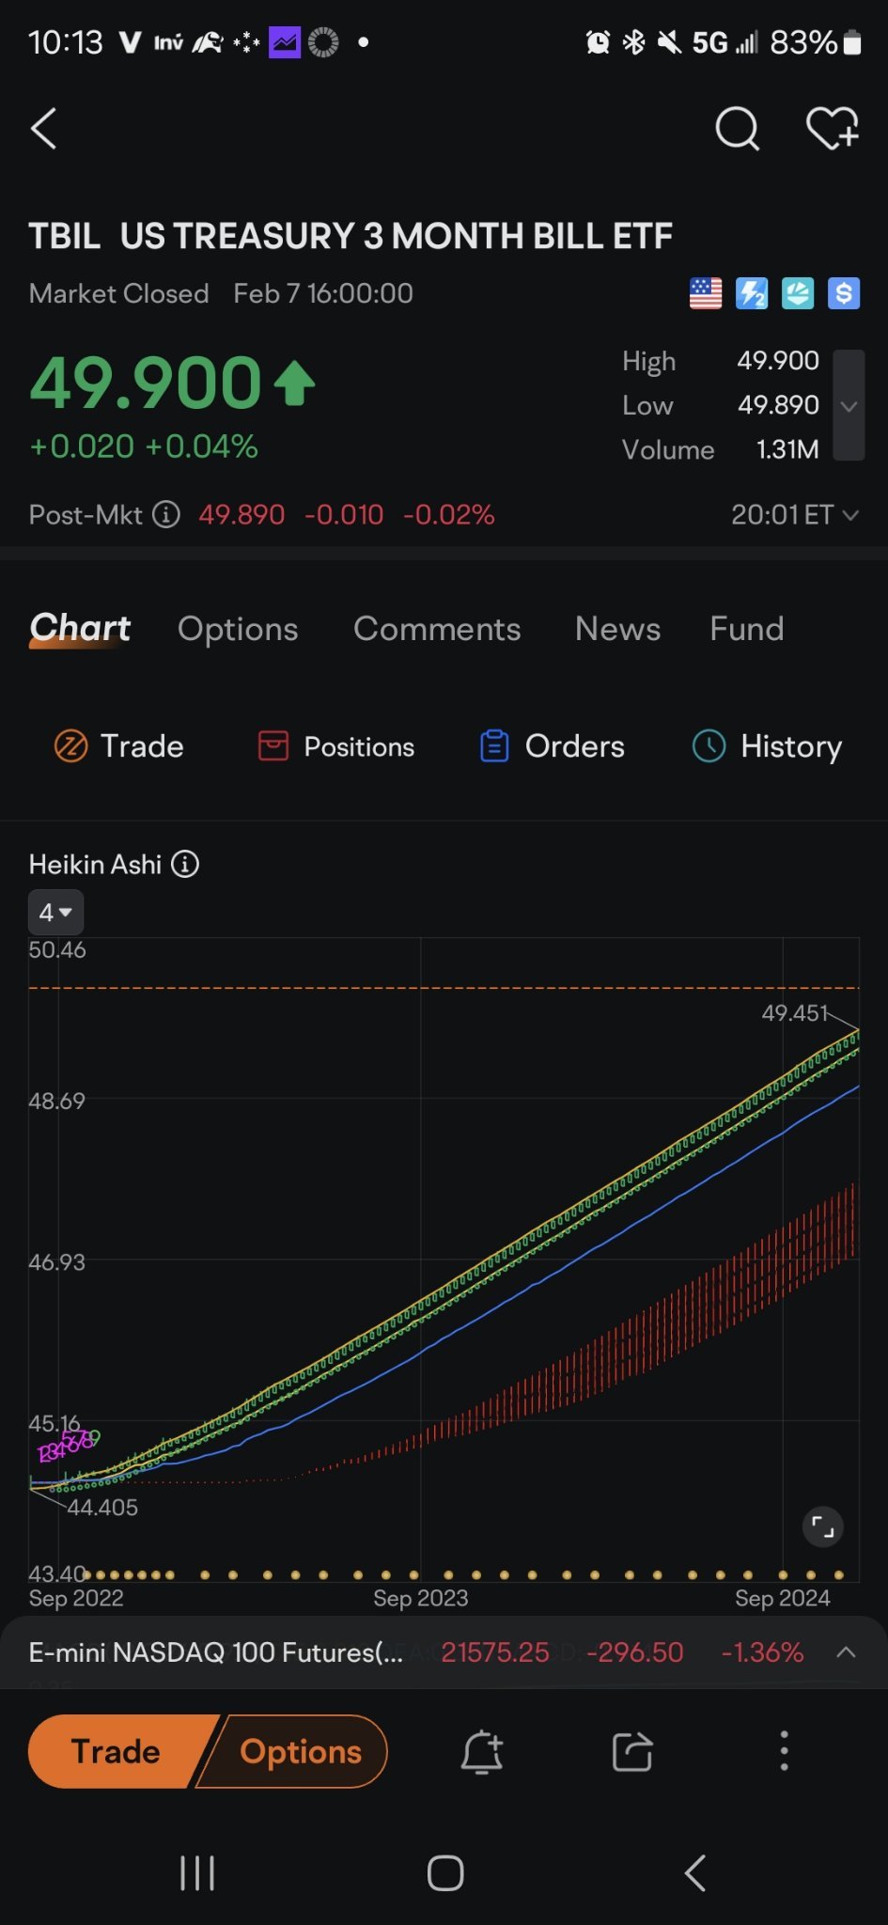
Task: Expand chart to fullscreen
Action: click(x=822, y=1526)
